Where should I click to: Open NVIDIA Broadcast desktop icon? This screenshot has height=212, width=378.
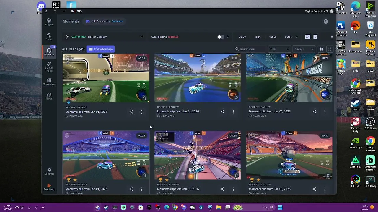[x=370, y=9]
